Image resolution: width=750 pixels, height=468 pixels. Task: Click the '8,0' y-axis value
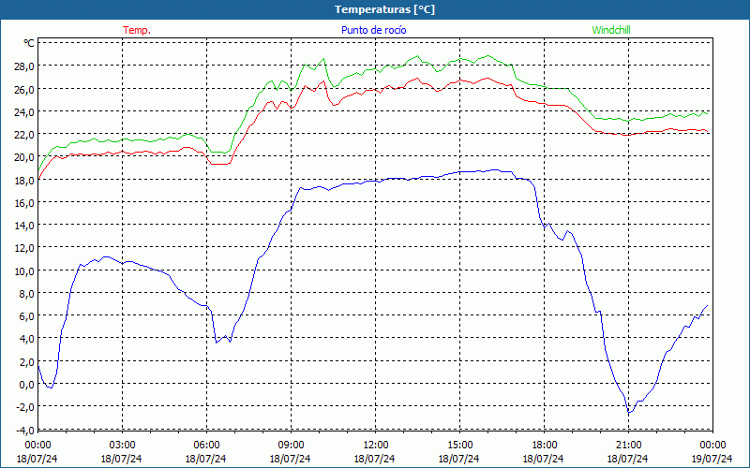click(26, 293)
